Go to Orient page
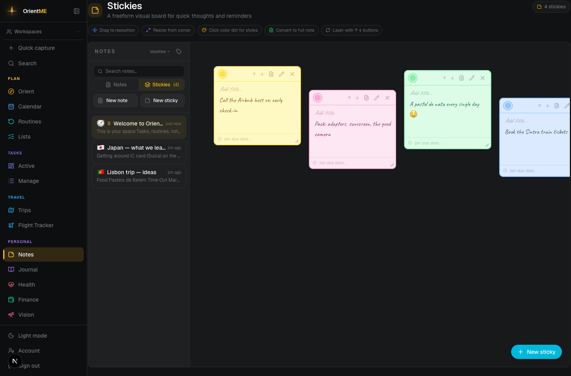Viewport: 571px width, 376px height. [43, 91]
